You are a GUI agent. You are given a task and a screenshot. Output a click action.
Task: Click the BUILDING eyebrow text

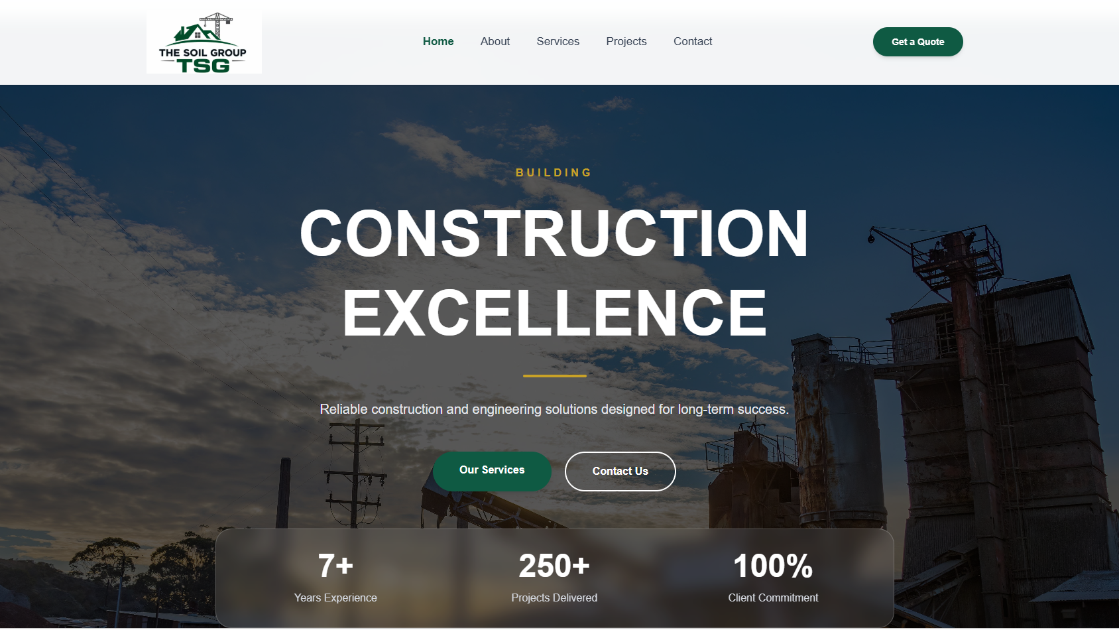click(x=554, y=172)
